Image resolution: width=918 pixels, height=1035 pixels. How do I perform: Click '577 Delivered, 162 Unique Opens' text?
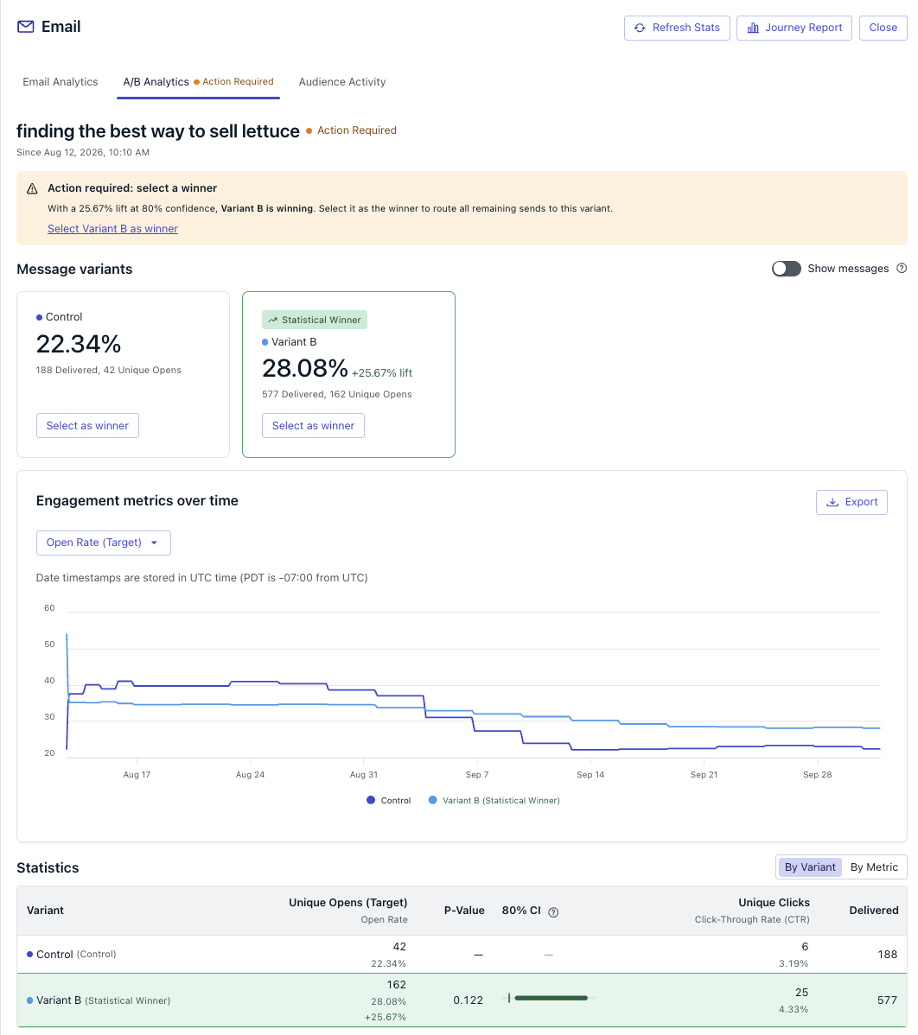[337, 395]
